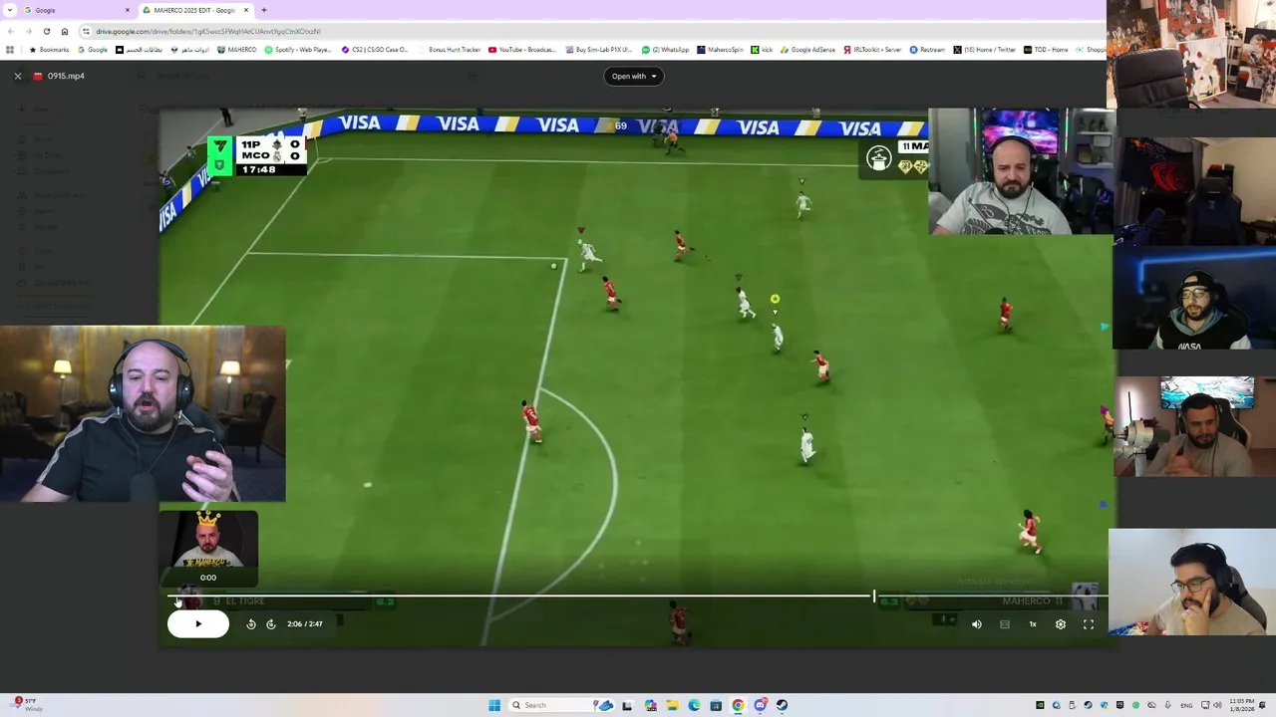Open the weather widget on the taskbar

tap(25, 705)
